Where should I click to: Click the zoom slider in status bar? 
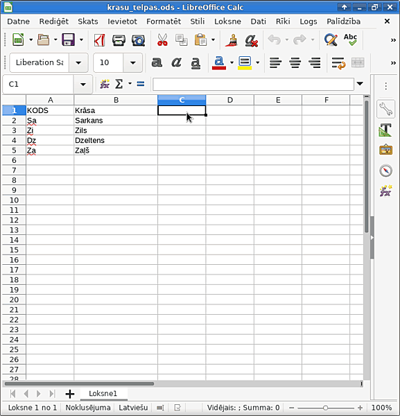pos(325,408)
